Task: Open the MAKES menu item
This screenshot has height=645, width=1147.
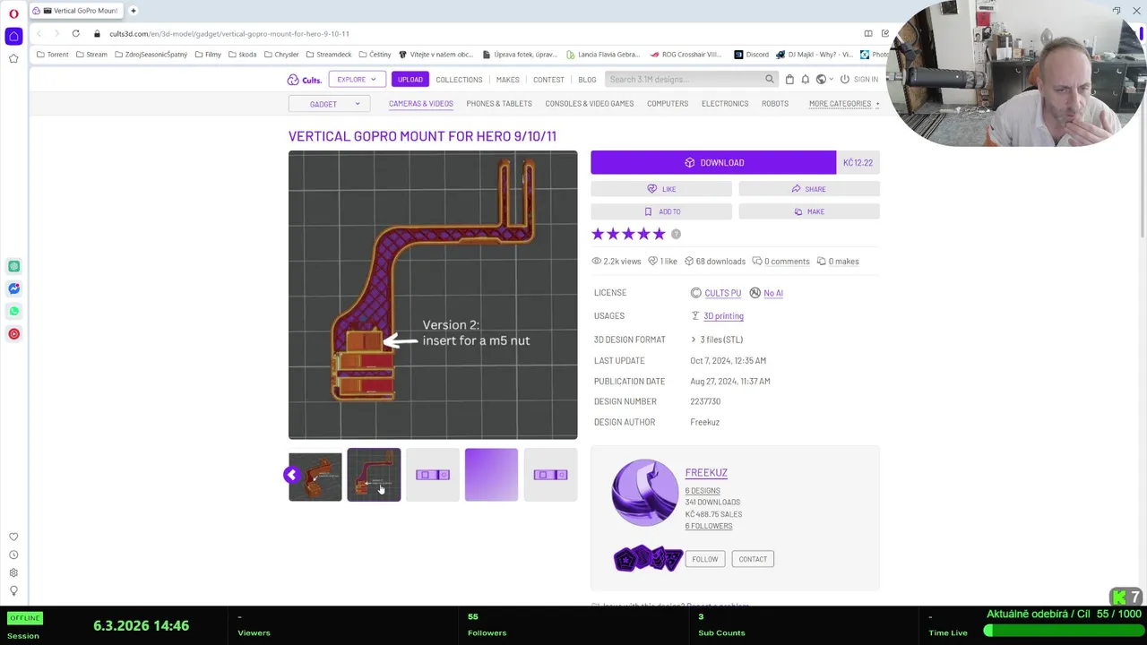Action: click(x=507, y=80)
